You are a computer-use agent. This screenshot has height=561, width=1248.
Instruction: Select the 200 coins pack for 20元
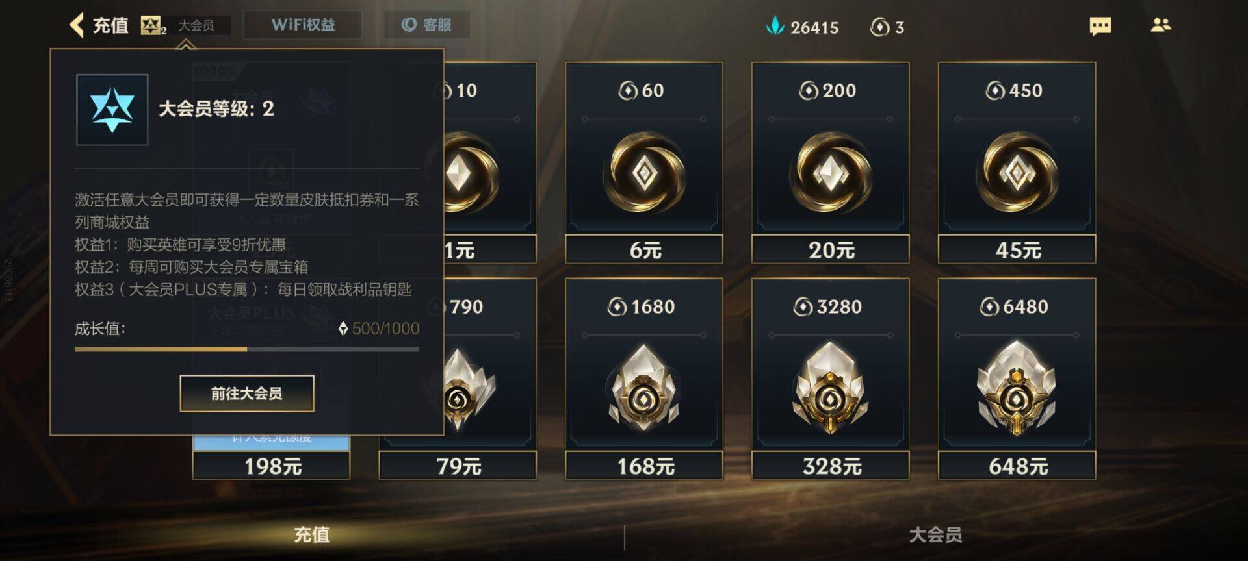[x=830, y=162]
